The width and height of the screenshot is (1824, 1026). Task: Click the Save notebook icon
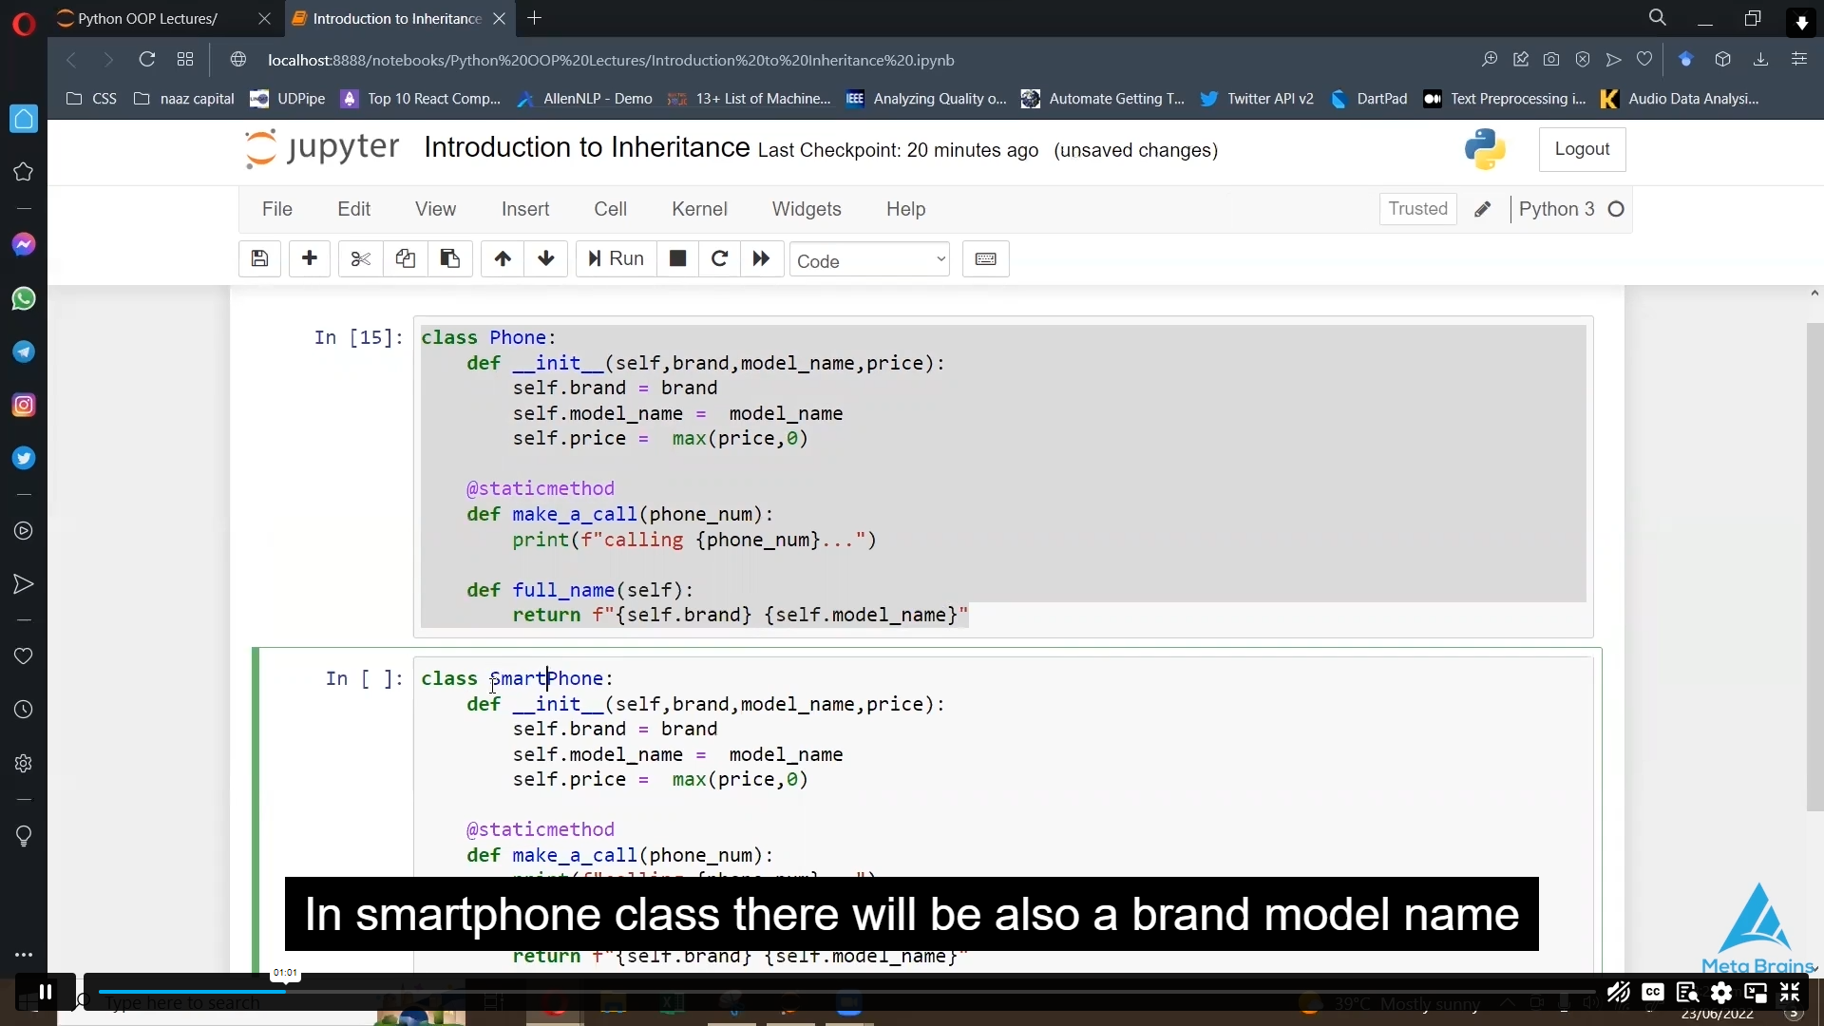pos(259,259)
